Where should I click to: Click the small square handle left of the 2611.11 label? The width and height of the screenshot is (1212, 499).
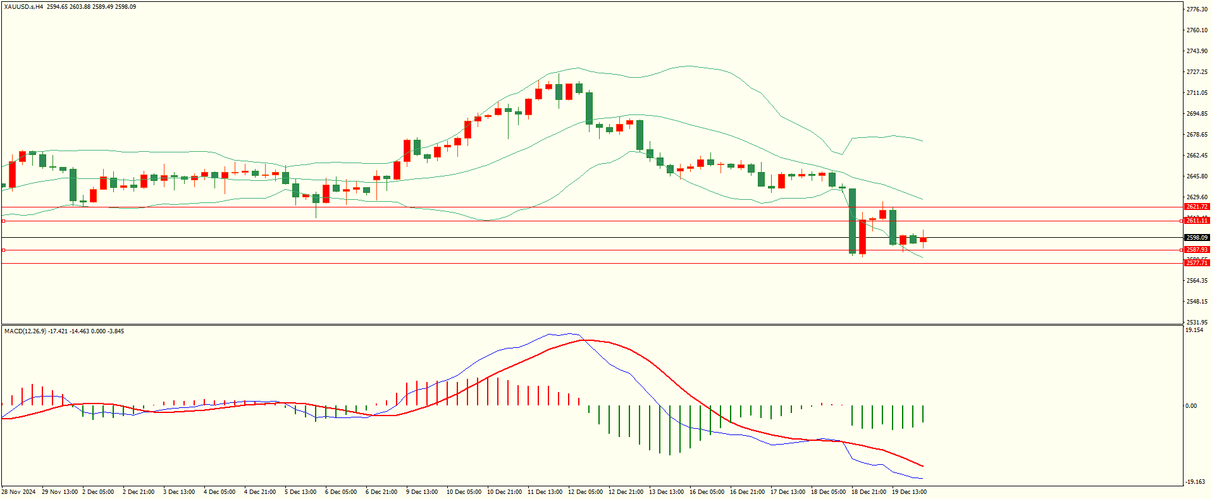(1182, 221)
